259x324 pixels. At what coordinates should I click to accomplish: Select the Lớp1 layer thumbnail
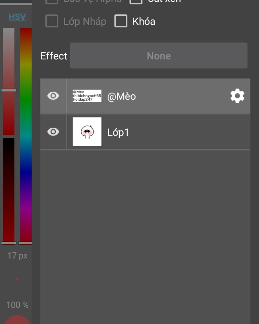point(87,132)
